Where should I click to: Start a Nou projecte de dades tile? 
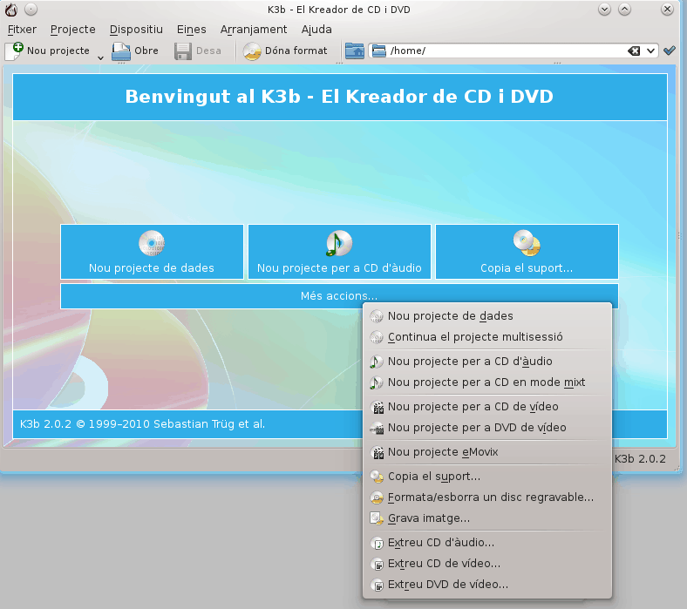152,252
